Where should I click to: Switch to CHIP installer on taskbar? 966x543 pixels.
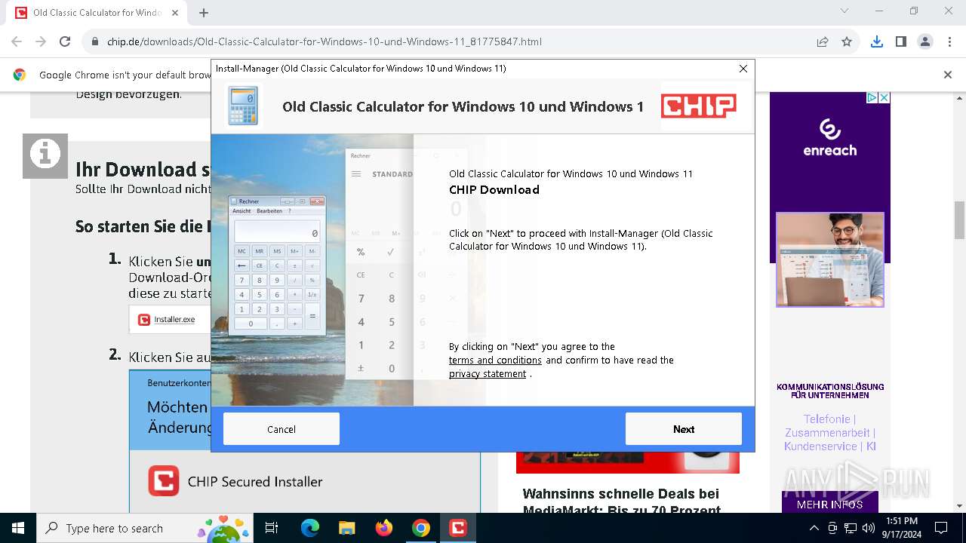coord(458,528)
